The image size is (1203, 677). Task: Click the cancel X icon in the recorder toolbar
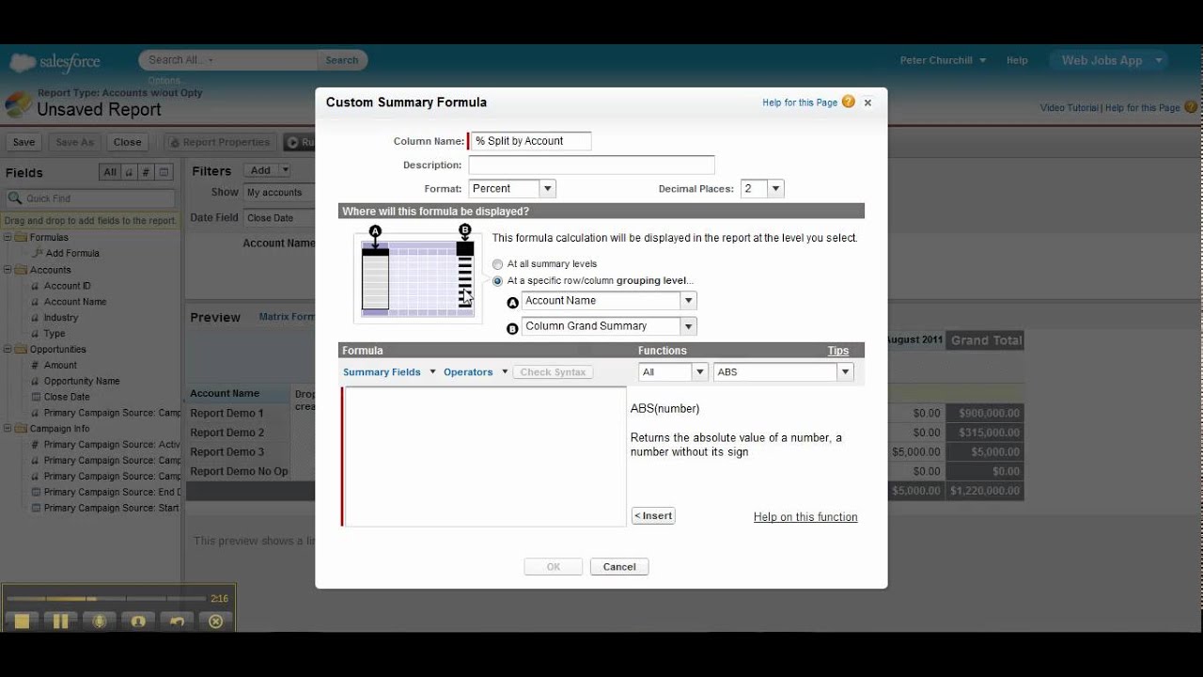coord(215,621)
